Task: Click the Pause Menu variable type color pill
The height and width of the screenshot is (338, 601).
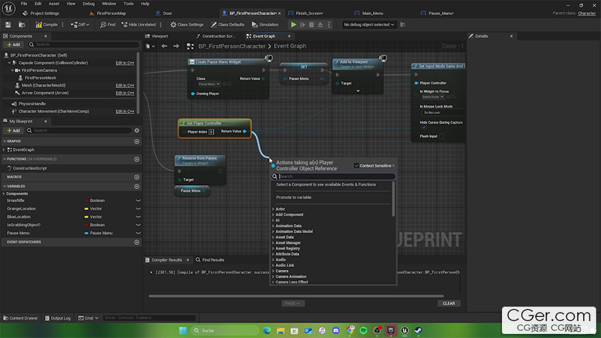Action: (x=86, y=233)
